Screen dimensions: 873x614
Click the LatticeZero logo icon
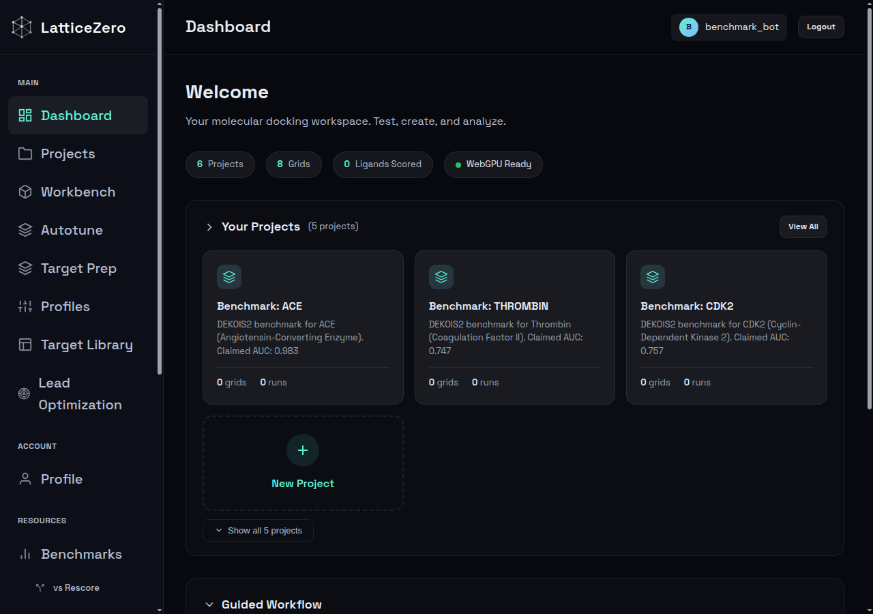[22, 27]
